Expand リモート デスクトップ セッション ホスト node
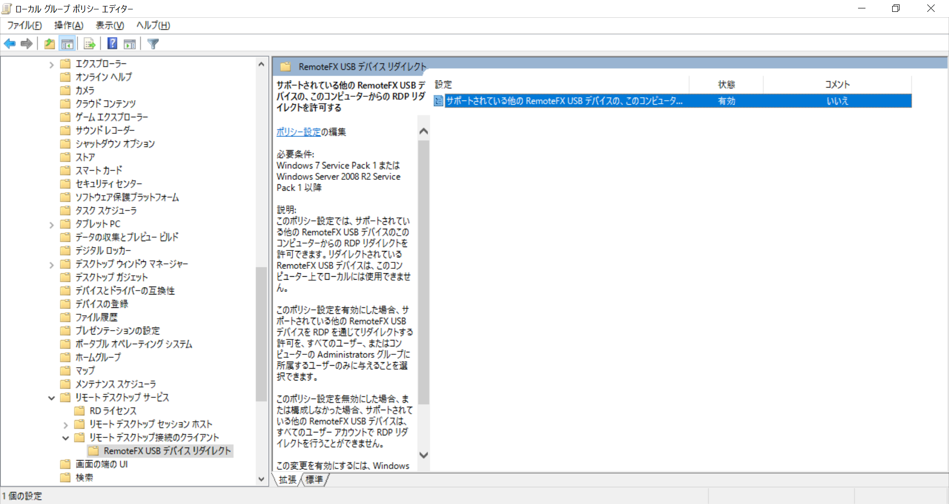Image resolution: width=949 pixels, height=504 pixels. pos(66,424)
